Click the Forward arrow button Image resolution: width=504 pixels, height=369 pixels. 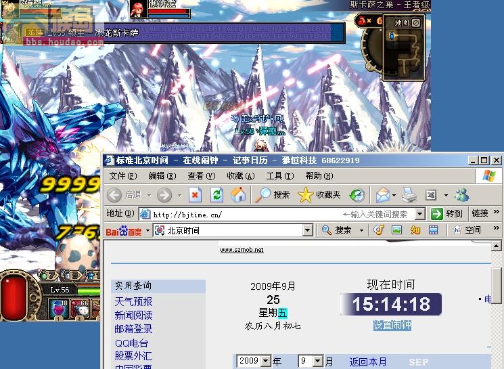point(164,195)
